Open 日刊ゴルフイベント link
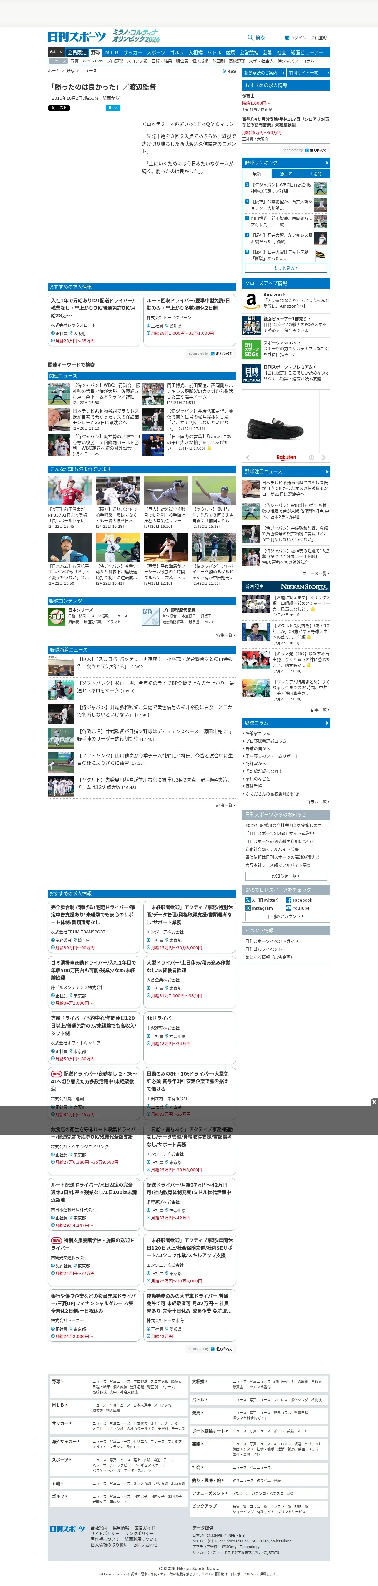The width and height of the screenshot is (378, 1586). tap(264, 949)
